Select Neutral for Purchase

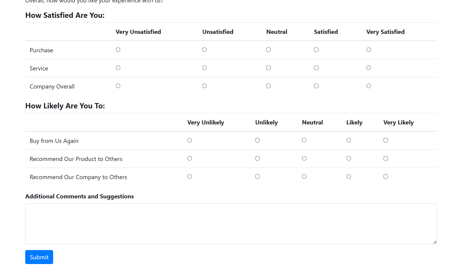[268, 50]
